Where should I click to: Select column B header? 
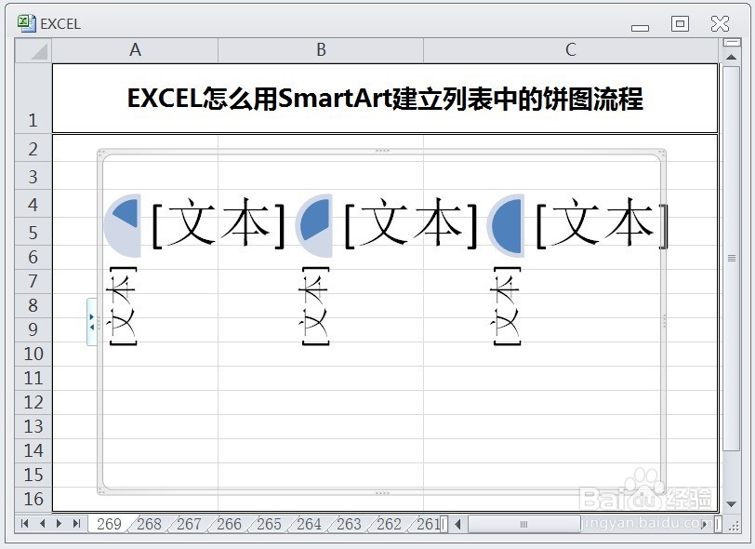tap(321, 50)
